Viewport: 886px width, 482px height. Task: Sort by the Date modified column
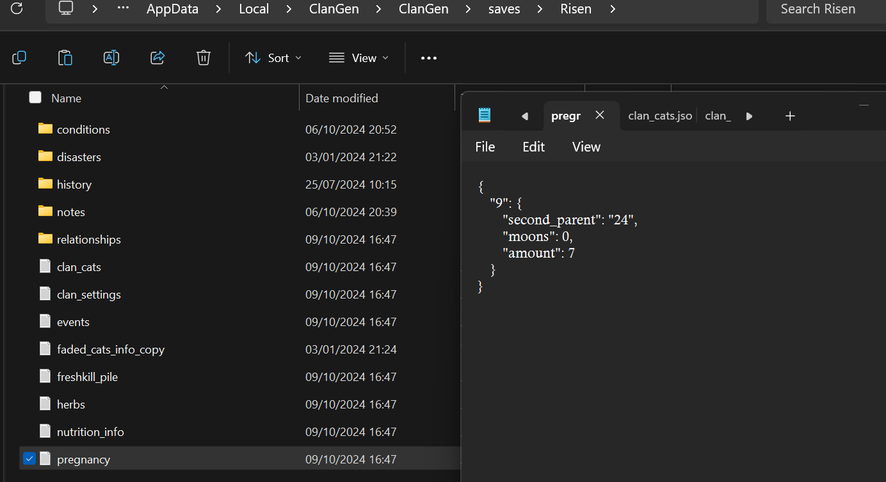tap(342, 98)
